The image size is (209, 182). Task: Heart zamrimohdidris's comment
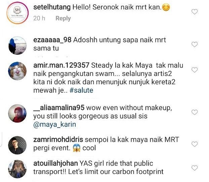tap(195, 144)
